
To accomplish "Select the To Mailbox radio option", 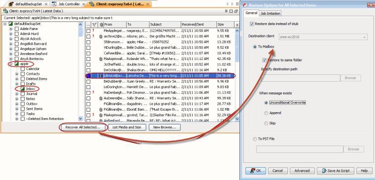I will pyautogui.click(x=255, y=47).
